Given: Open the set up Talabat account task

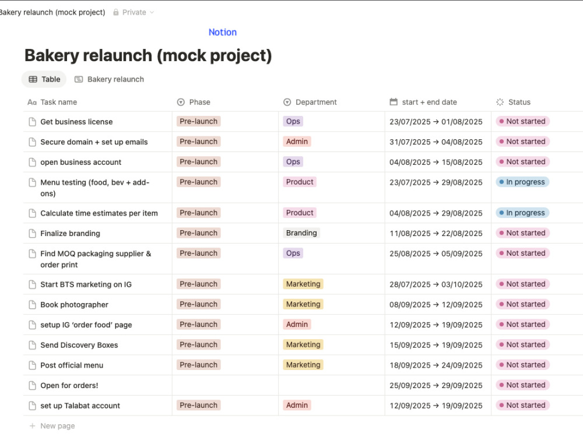Looking at the screenshot, I should pyautogui.click(x=80, y=406).
